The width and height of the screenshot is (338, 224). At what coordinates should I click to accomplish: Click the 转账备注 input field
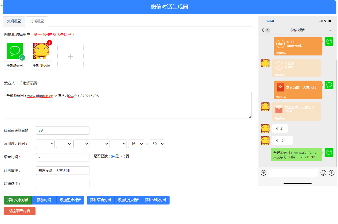[62, 184]
